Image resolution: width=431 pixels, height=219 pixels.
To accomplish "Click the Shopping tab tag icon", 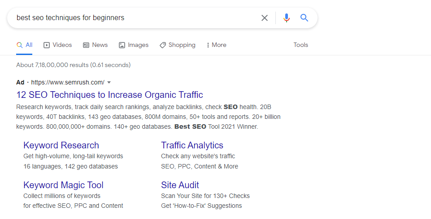I will point(163,45).
